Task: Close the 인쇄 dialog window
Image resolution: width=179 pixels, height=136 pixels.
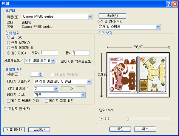Action: [x=175, y=4]
